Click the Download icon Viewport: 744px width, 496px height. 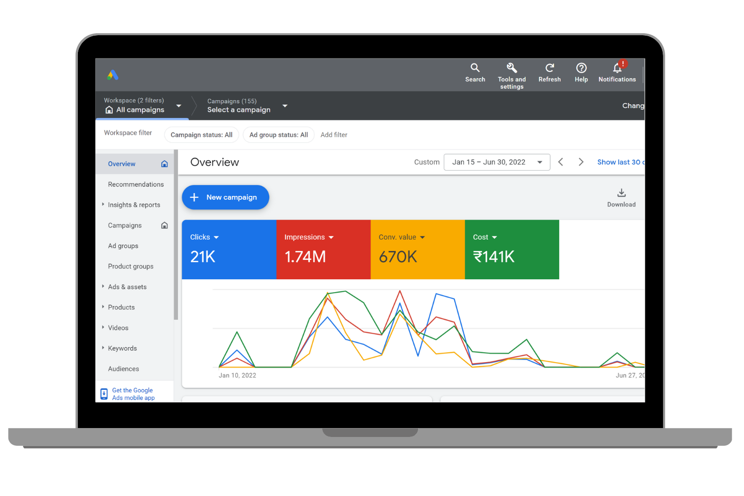pos(621,193)
